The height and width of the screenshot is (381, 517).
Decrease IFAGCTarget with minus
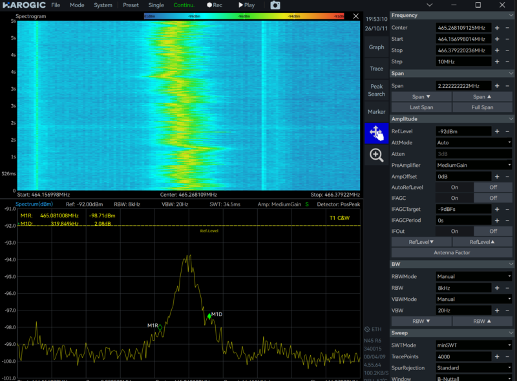point(507,210)
